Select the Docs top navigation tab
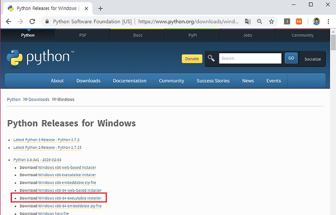Image resolution: width=336 pixels, height=215 pixels. (138, 35)
